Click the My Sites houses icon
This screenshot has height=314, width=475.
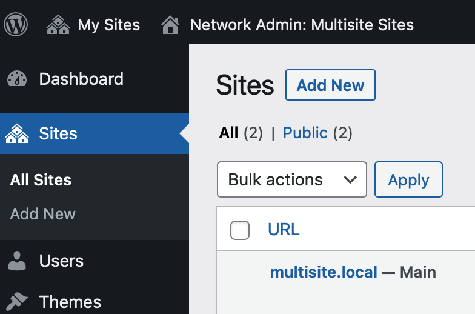(58, 25)
